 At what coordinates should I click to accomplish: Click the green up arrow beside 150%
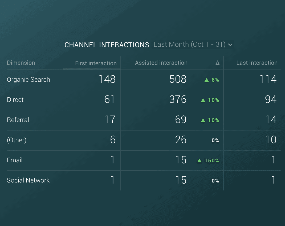point(199,160)
